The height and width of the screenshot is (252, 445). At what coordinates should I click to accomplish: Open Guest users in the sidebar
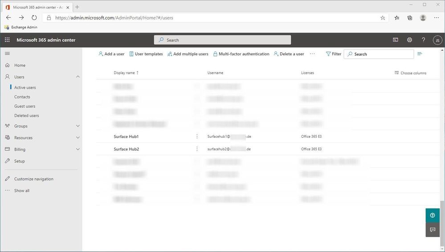tap(24, 106)
